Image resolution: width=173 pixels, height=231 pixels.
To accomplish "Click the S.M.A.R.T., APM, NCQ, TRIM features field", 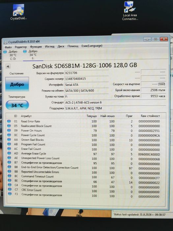I will [115, 108].
